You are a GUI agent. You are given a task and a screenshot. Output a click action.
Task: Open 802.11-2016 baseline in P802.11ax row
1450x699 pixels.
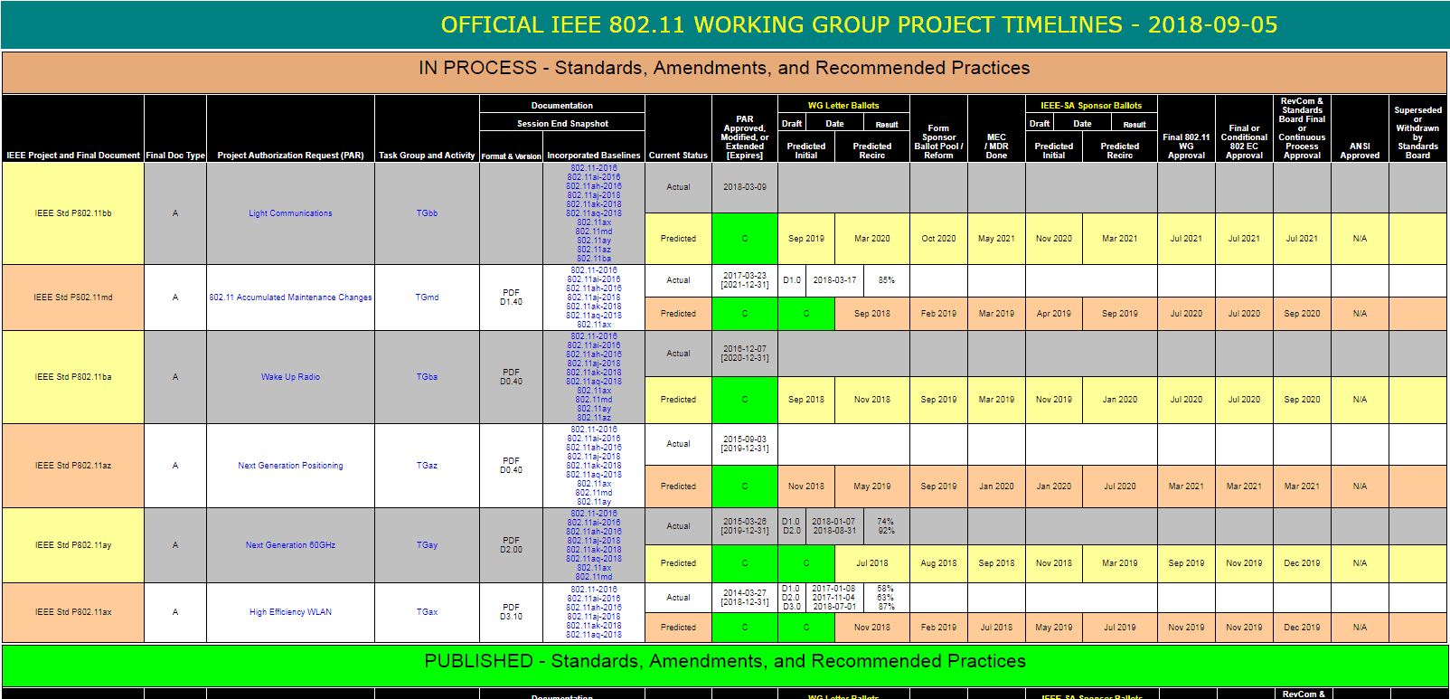[594, 590]
